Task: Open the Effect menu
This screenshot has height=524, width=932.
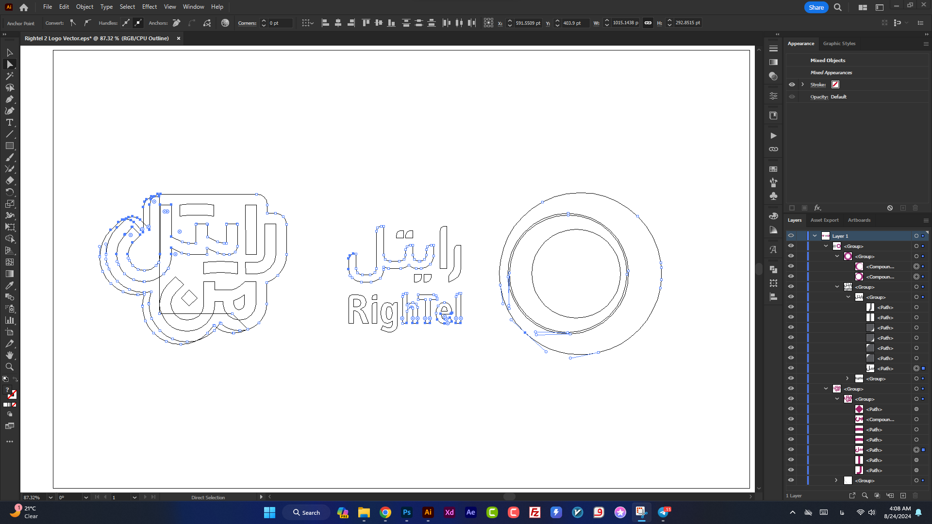Action: tap(150, 7)
